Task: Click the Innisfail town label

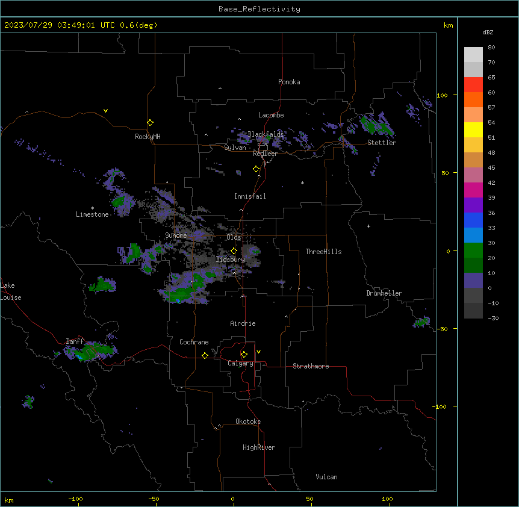Action: (x=250, y=196)
